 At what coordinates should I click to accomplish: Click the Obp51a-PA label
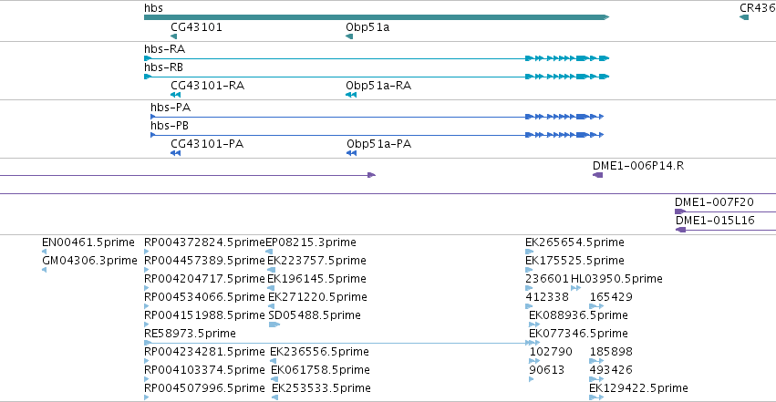tap(379, 144)
